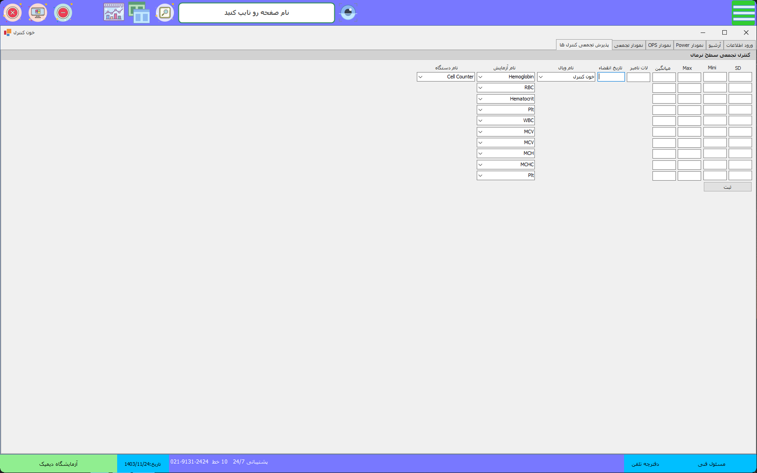Click the آزمایشگاه دیمیک lab name label
This screenshot has width=757, height=473.
tap(59, 464)
